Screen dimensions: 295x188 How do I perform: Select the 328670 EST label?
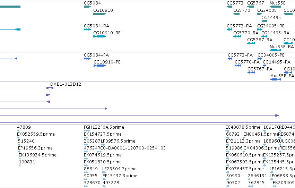92,183
